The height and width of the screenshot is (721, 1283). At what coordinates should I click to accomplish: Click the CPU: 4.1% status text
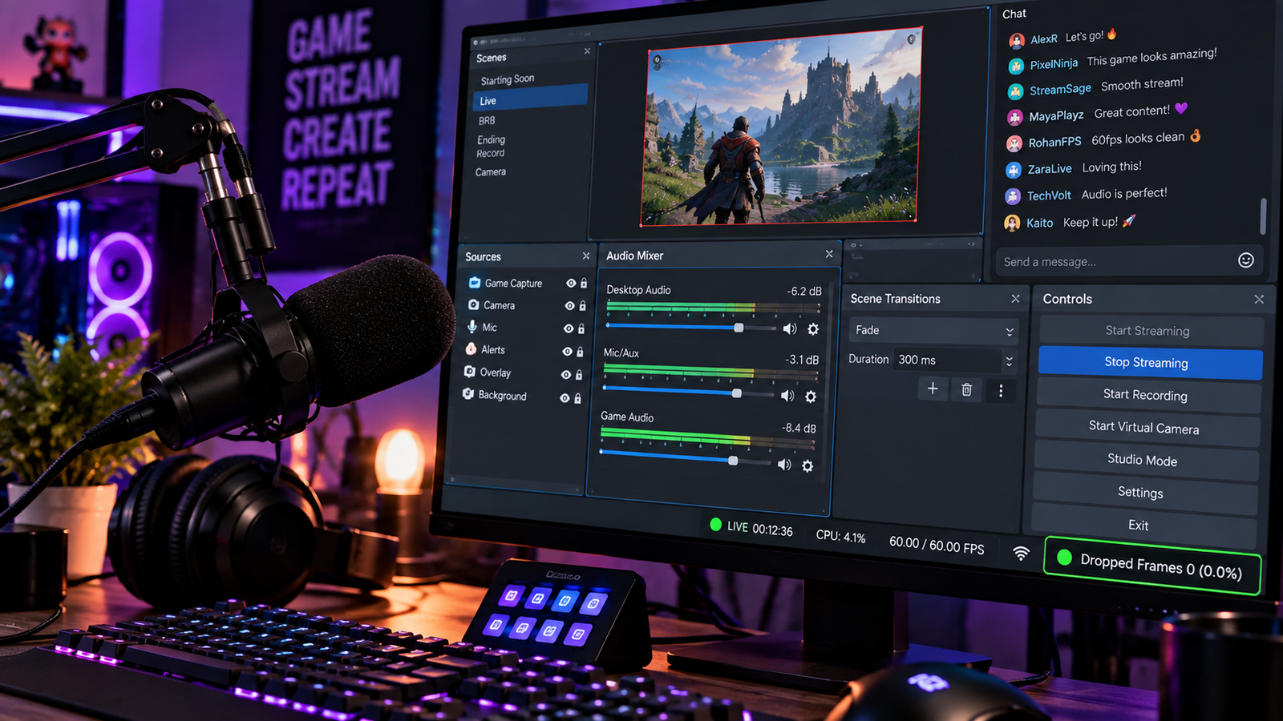(840, 536)
